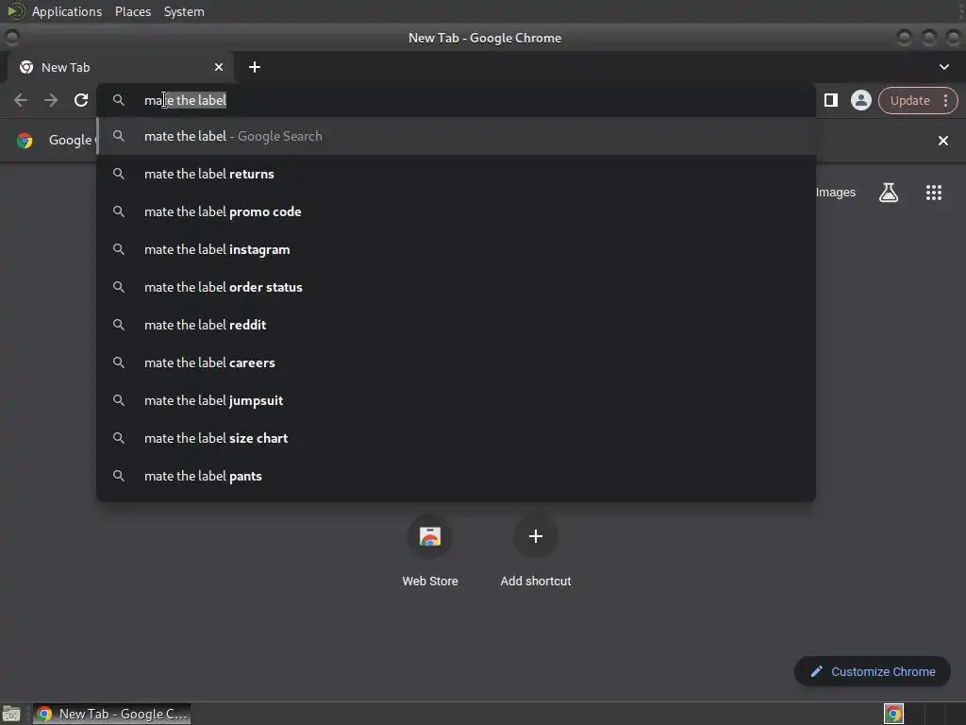Select suggestion mate the label jumpsuit
Viewport: 966px width, 725px height.
tap(456, 400)
